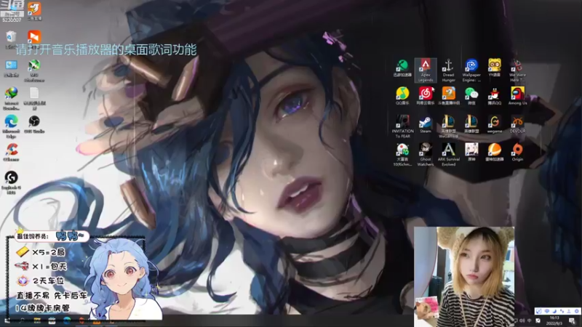
Task: Open the YY语音 shortcut
Action: coord(495,68)
